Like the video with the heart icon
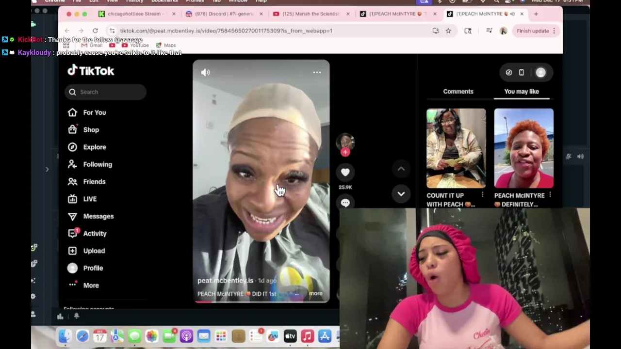 pos(345,172)
